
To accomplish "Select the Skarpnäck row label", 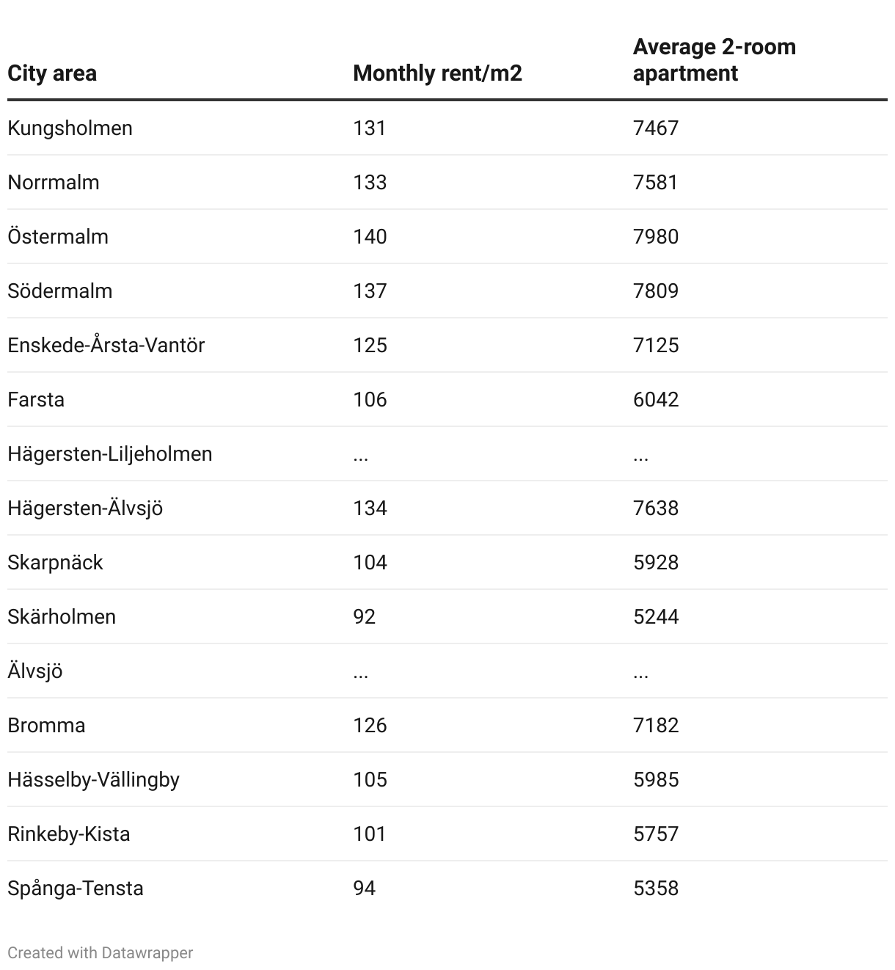I will (55, 562).
